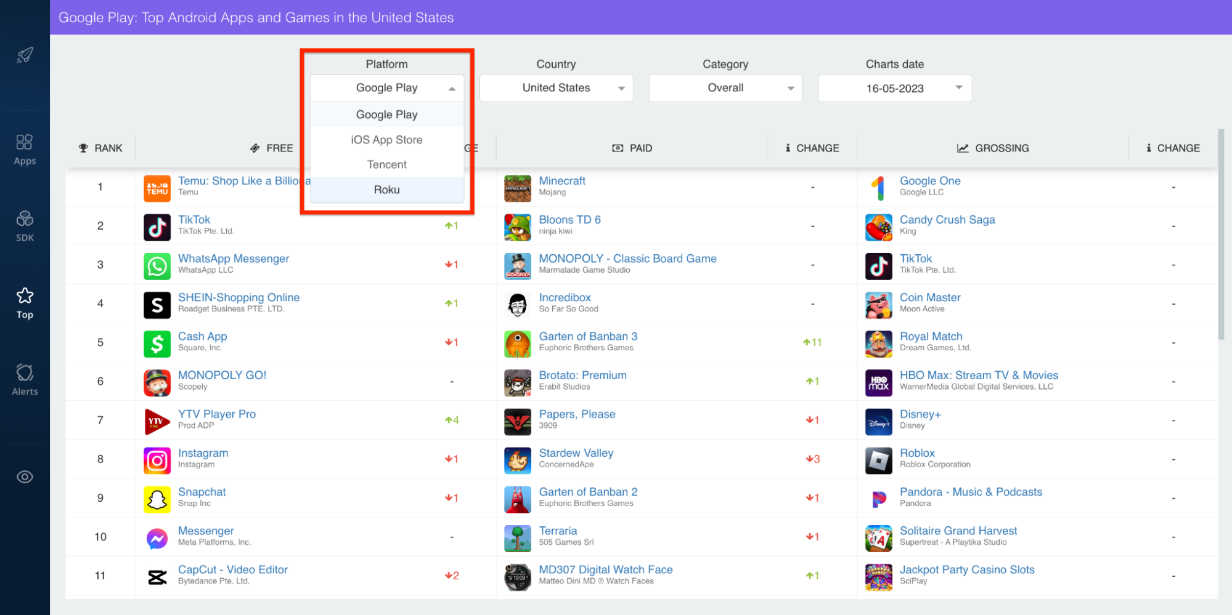Click the YTV Player Pro icon
1232x615 pixels.
[157, 422]
